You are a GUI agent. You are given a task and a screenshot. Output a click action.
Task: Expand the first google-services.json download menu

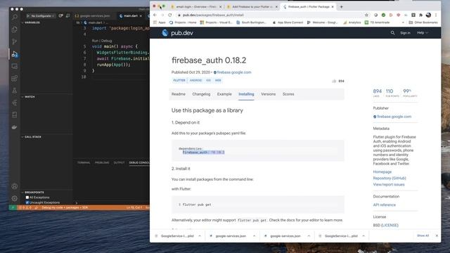click(x=255, y=236)
